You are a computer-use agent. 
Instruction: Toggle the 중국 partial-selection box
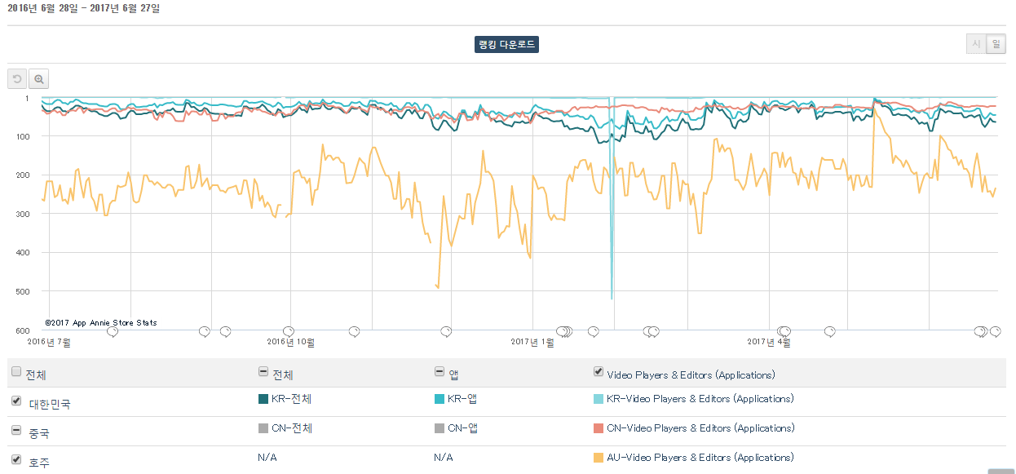(16, 431)
